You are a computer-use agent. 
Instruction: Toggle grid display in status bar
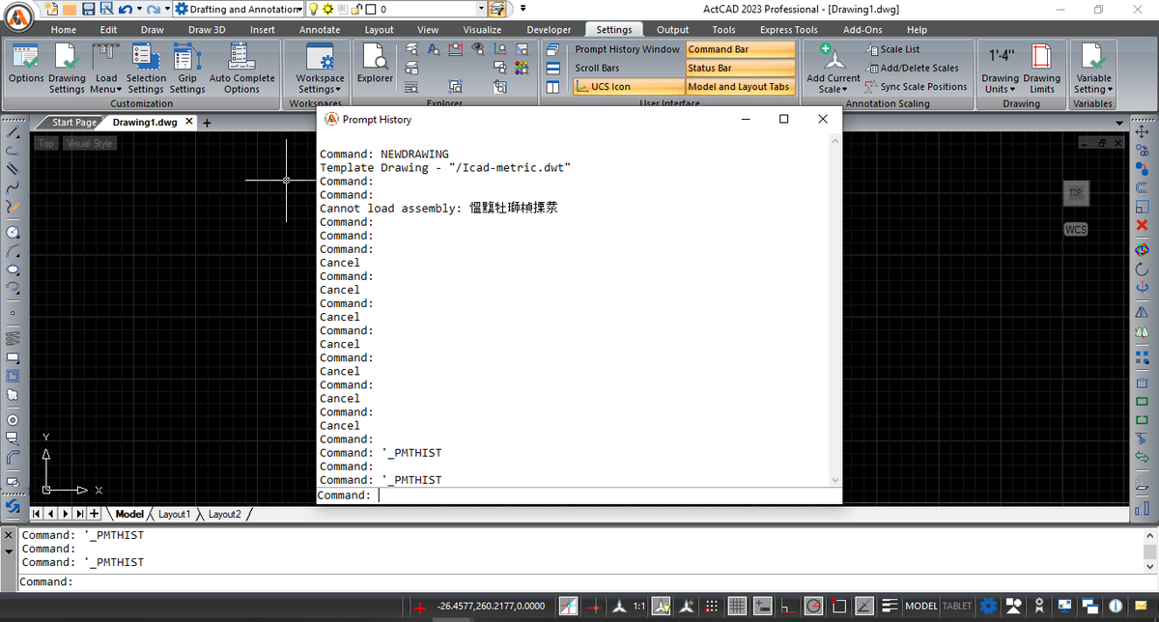[737, 606]
